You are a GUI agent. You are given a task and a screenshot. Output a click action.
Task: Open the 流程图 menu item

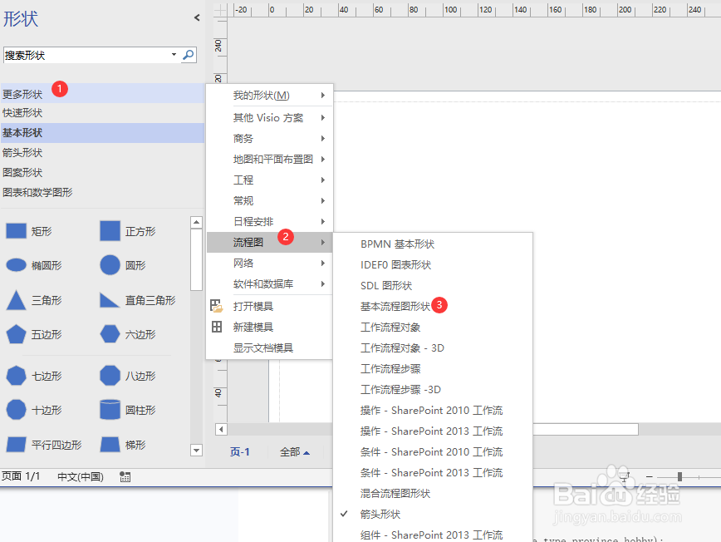(269, 242)
